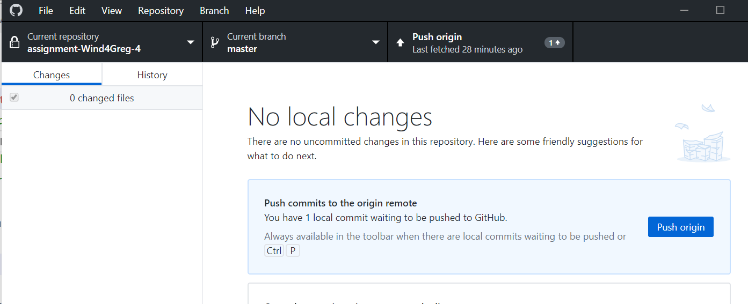Screen dimensions: 748x304
Task: Click the git branch icon
Action: tap(215, 43)
